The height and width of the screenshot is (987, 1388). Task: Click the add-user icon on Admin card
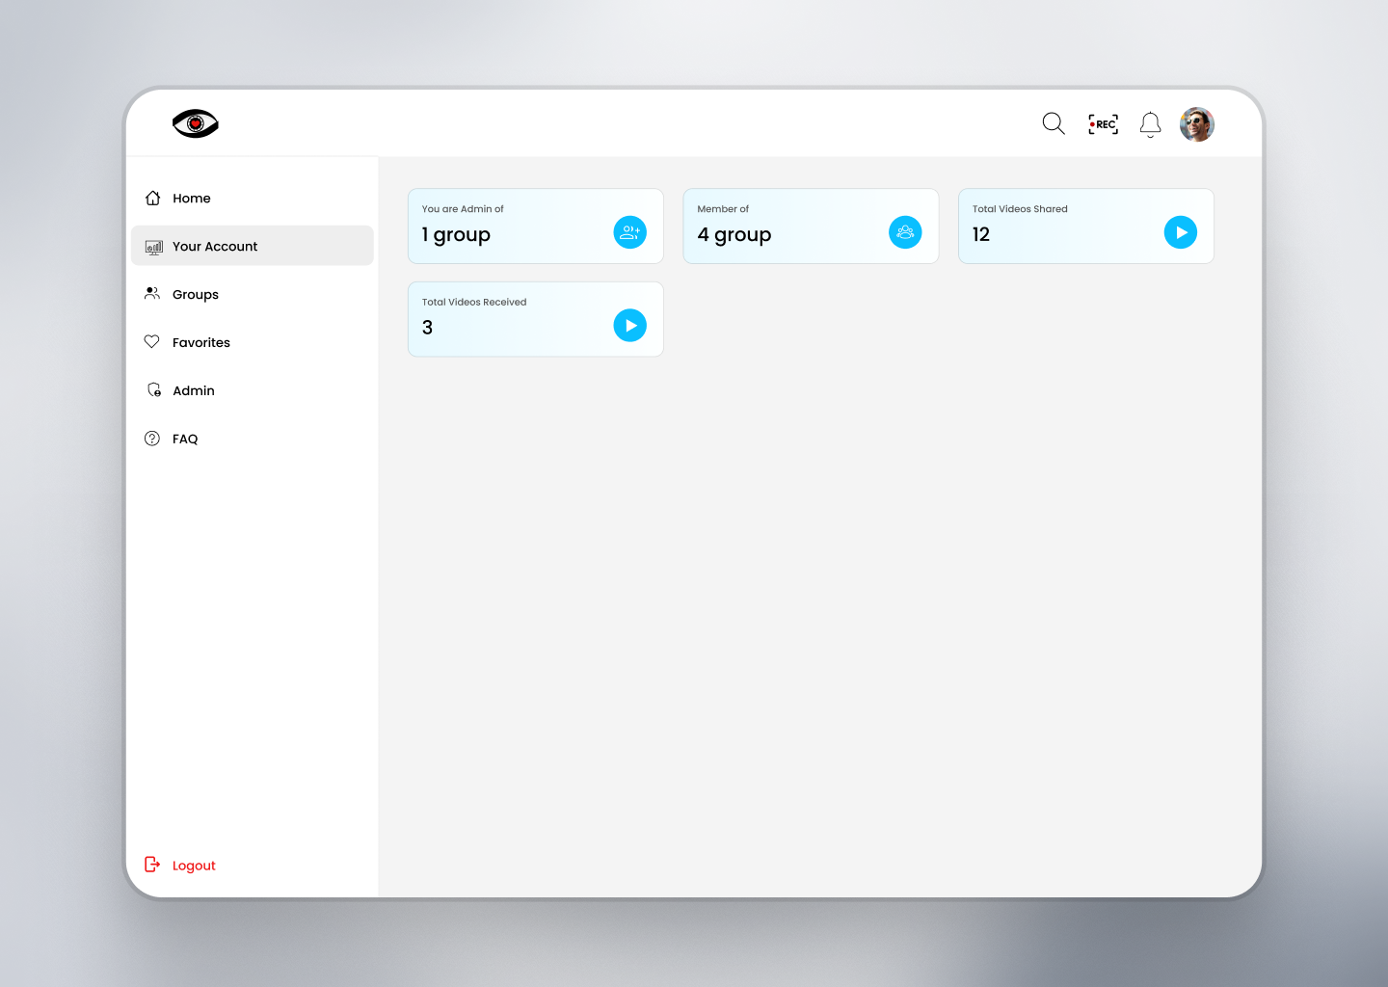[630, 232]
